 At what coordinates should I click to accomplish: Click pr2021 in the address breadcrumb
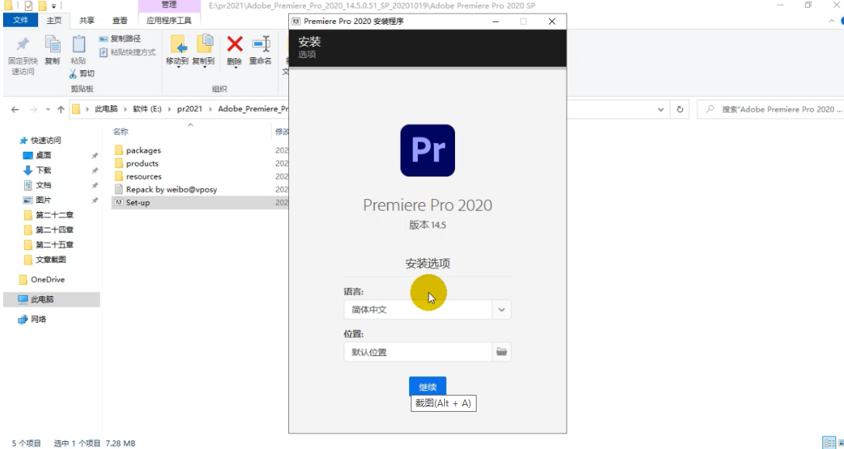tap(189, 108)
